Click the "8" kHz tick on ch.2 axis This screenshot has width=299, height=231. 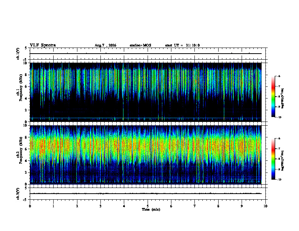26,137
